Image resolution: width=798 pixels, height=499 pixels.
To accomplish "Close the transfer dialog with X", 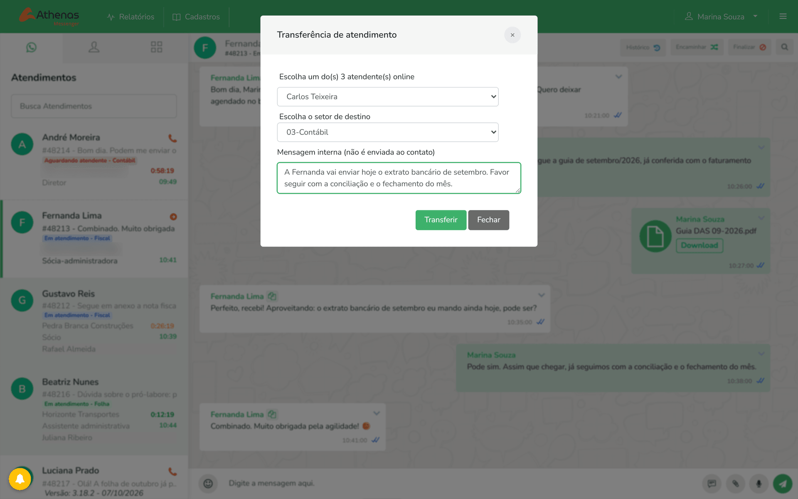I will click(x=512, y=35).
